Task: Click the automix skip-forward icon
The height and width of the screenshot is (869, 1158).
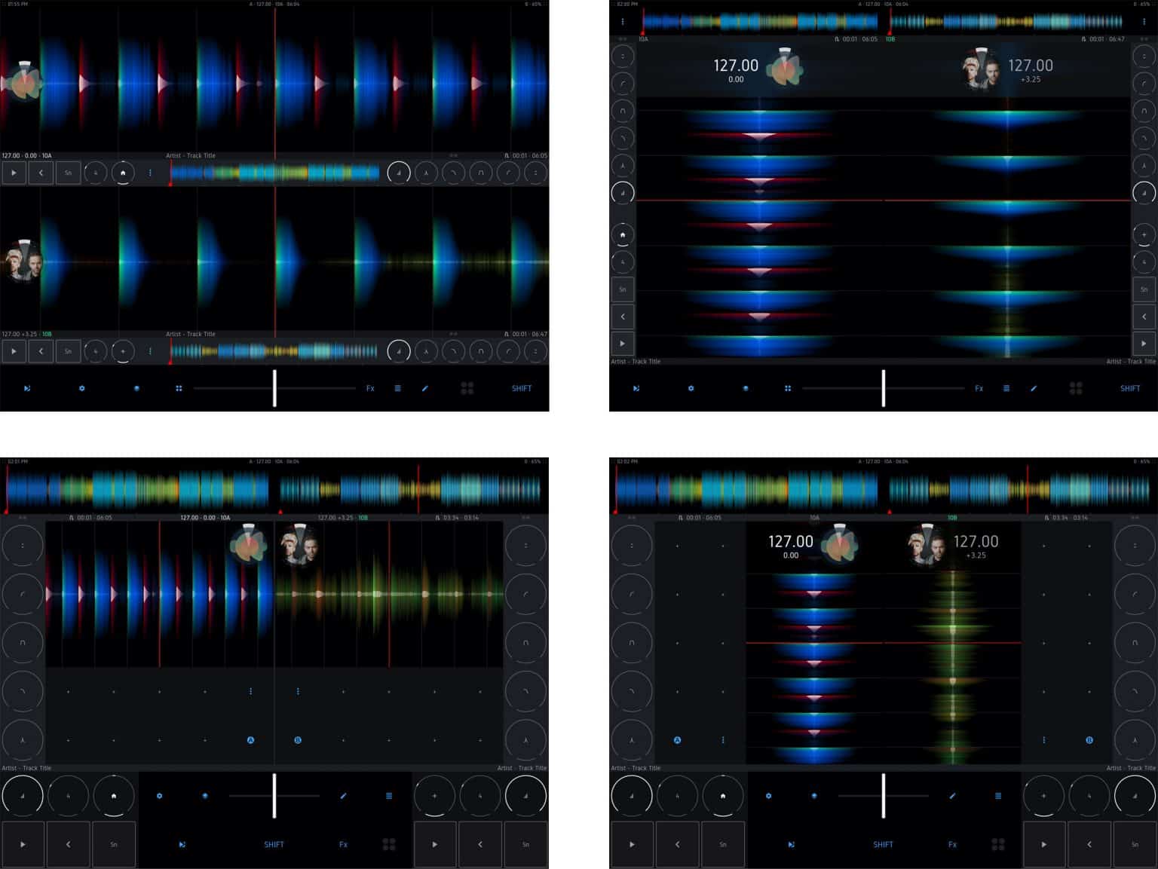Action: coord(28,388)
